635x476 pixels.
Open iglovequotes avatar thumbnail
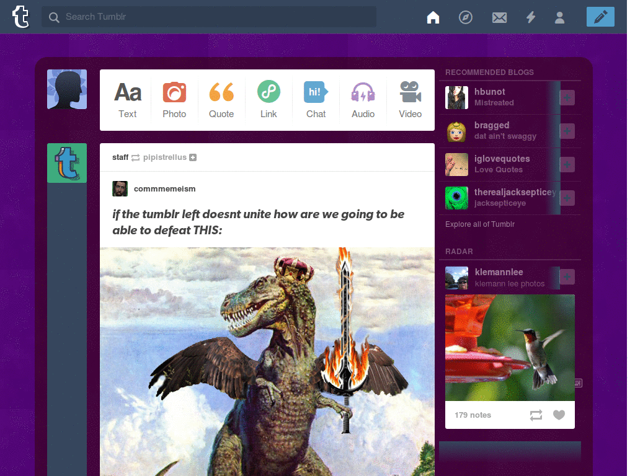click(x=457, y=164)
